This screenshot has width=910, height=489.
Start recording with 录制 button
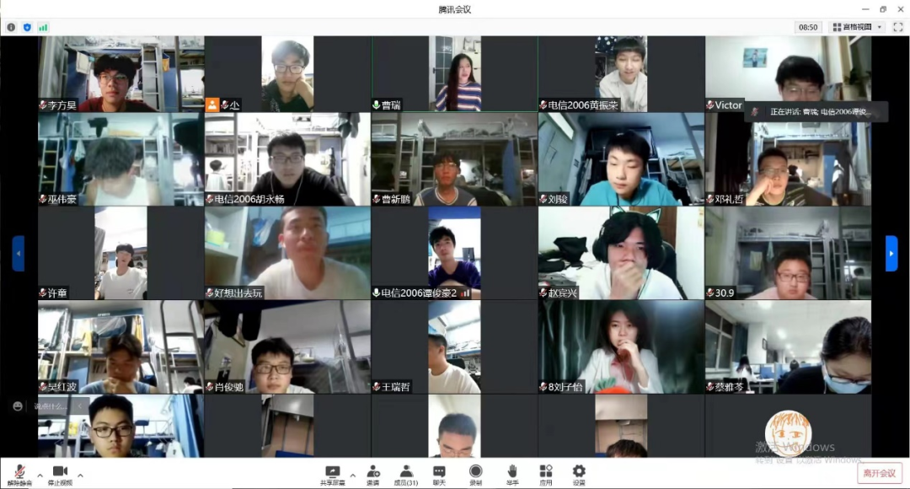tap(475, 475)
